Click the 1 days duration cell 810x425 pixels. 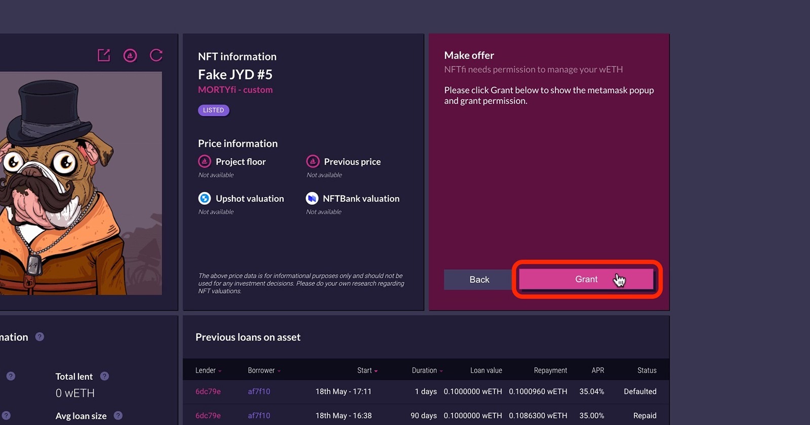[426, 392]
